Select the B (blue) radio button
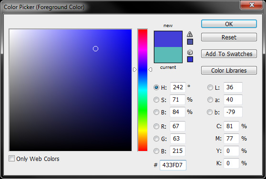The image size is (266, 179). click(x=156, y=151)
